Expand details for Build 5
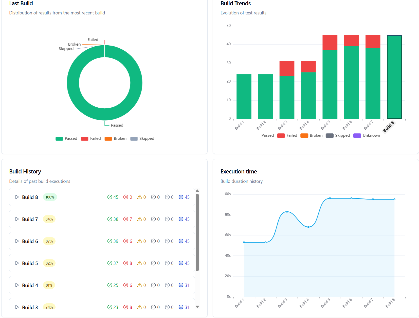The height and width of the screenshot is (318, 419). [x=17, y=263]
